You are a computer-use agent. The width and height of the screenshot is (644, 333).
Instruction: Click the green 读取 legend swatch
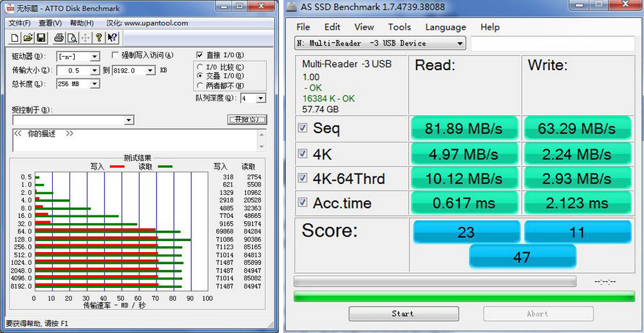[x=165, y=166]
